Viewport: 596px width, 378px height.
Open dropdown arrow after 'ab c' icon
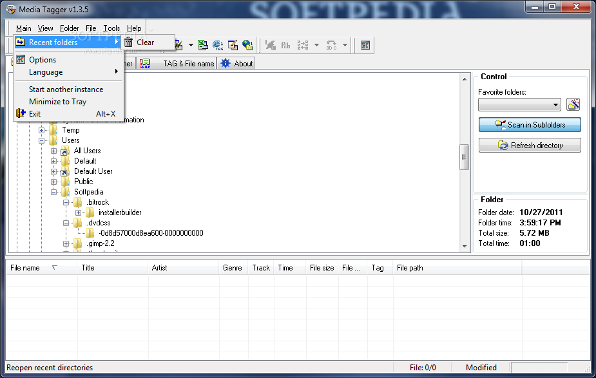pyautogui.click(x=345, y=45)
